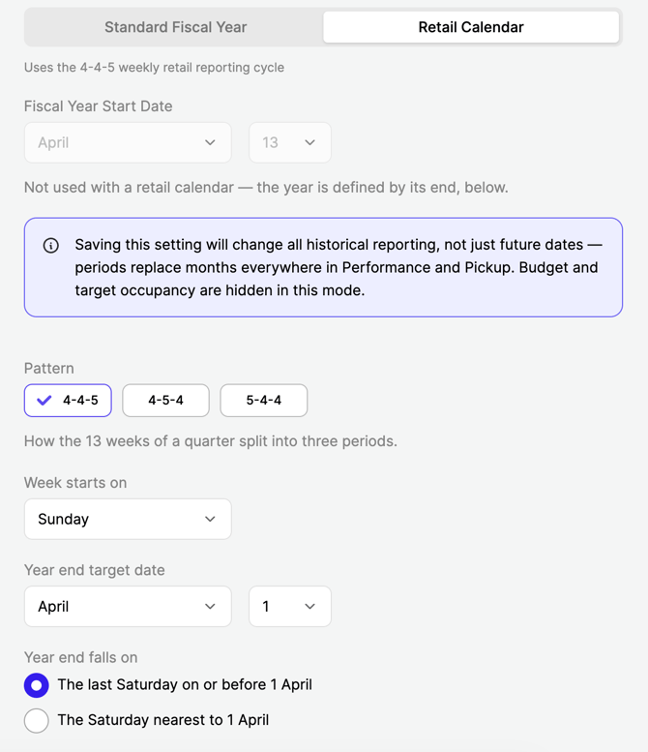The width and height of the screenshot is (648, 752).
Task: Select the 4-4-5 pattern option
Action: [68, 401]
